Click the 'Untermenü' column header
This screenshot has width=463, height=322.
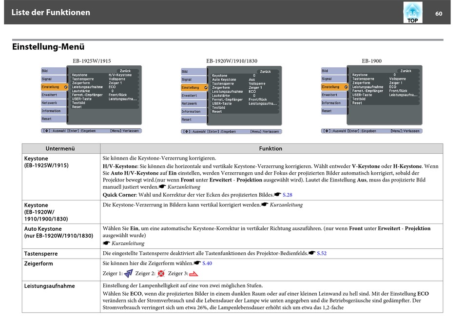[61, 148]
